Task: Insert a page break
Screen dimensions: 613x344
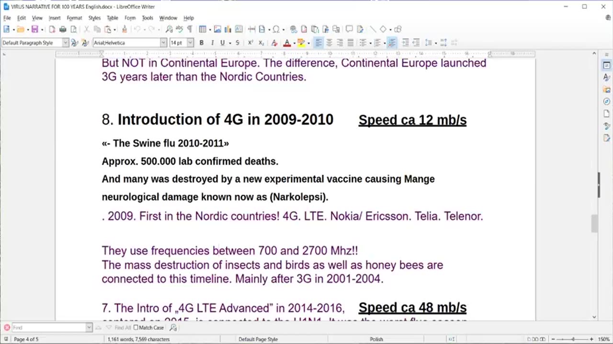Action: [x=252, y=29]
